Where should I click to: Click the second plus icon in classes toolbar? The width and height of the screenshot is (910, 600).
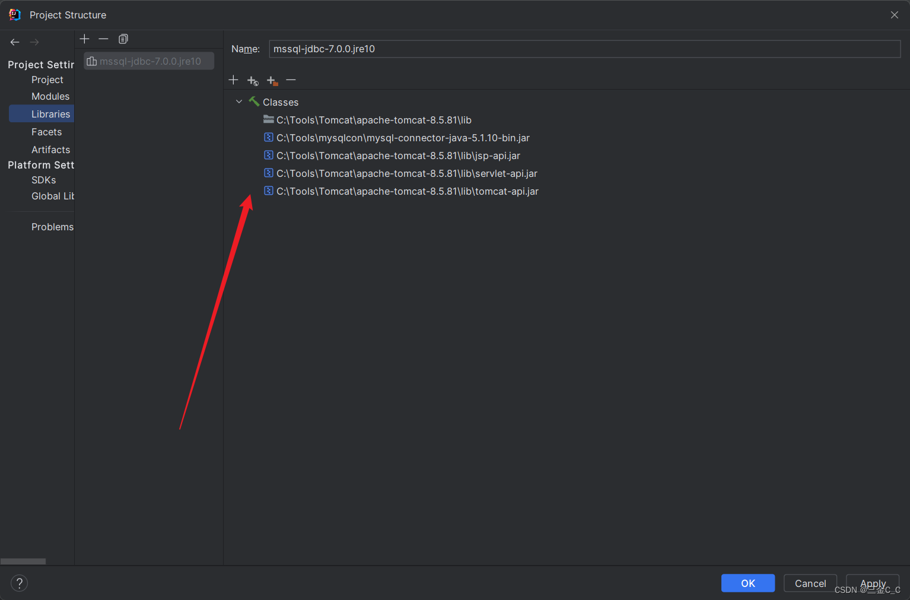click(x=253, y=80)
